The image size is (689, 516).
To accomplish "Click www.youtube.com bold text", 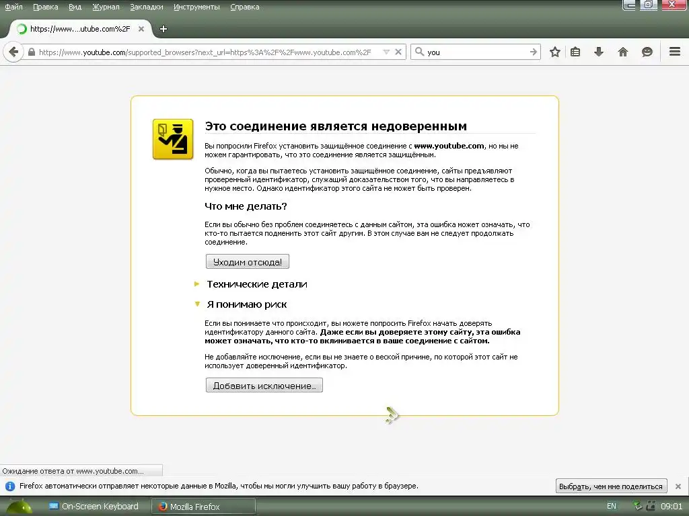I will point(449,146).
